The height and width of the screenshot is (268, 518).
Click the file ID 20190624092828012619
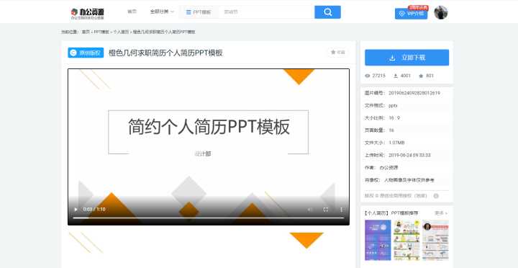coord(414,93)
